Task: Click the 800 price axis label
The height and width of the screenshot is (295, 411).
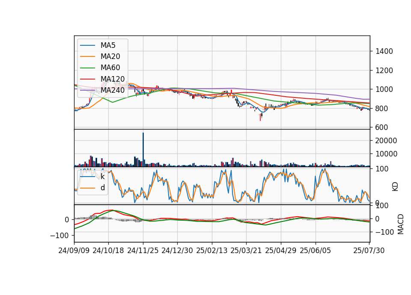Action: (x=381, y=108)
